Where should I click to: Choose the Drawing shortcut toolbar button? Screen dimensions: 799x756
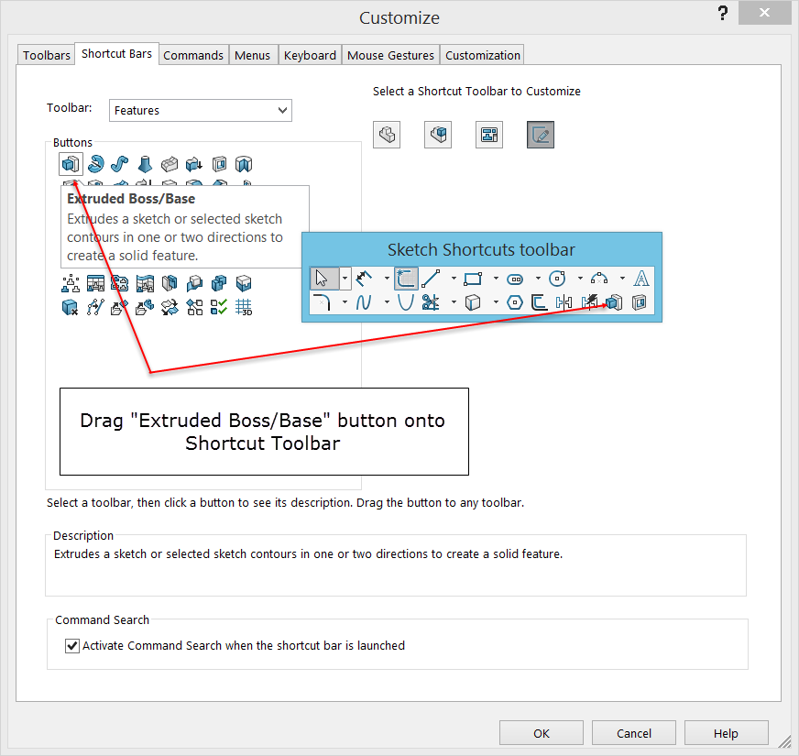click(x=489, y=135)
